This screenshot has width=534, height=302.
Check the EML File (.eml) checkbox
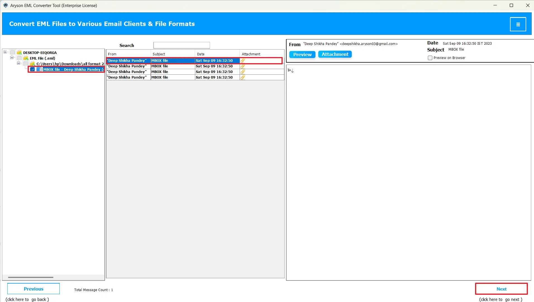click(19, 58)
